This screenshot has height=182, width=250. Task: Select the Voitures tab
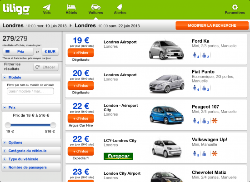coord(95,10)
